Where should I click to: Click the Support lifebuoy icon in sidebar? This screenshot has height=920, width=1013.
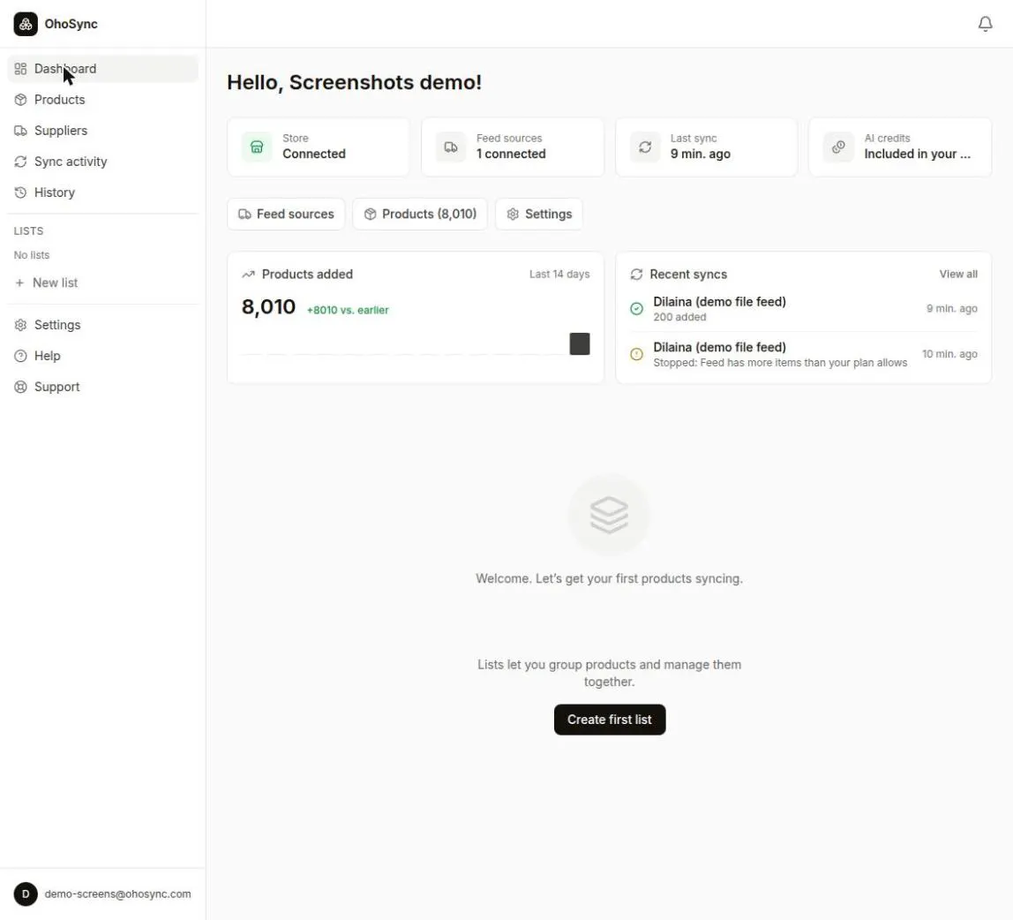[20, 387]
